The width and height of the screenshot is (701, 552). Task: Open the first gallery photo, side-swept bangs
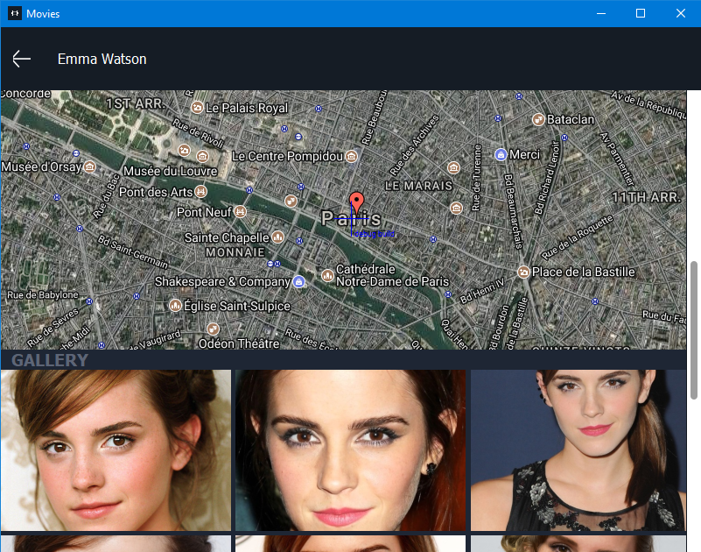coord(116,450)
